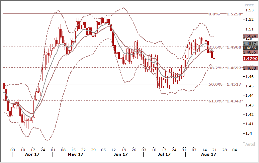The width and height of the screenshot is (259, 163).
Task: Click the 1.4 price axis tick
Action: pyautogui.click(x=249, y=134)
